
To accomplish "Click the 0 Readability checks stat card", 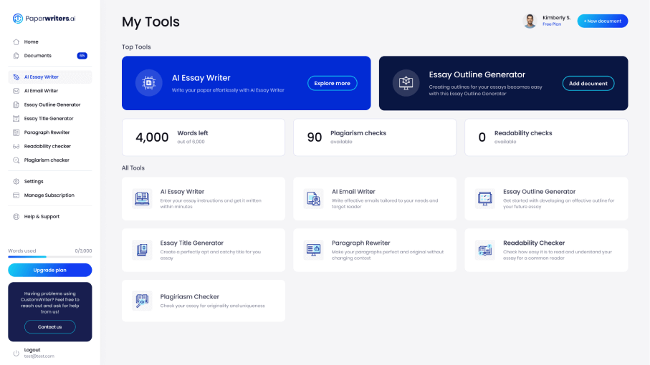I will tap(546, 137).
